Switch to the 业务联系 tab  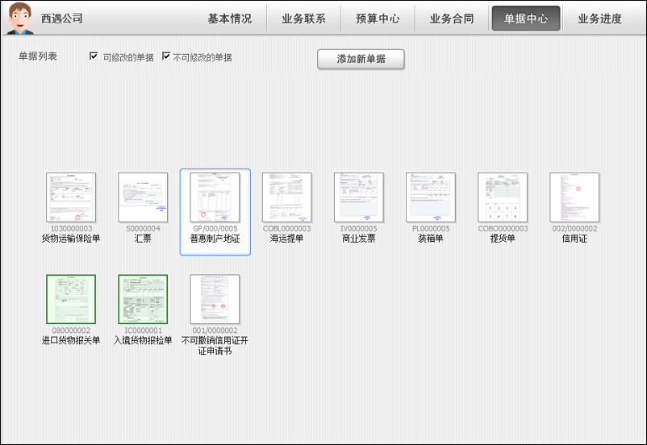tap(304, 19)
